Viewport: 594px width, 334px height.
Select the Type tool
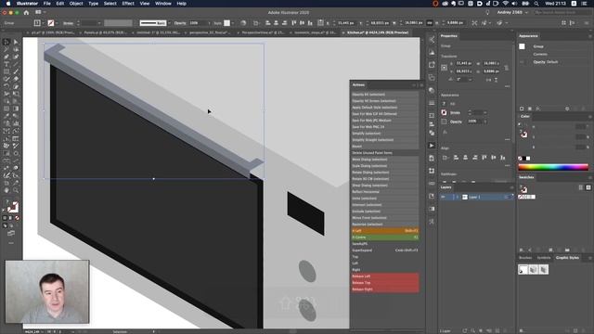click(x=6, y=64)
